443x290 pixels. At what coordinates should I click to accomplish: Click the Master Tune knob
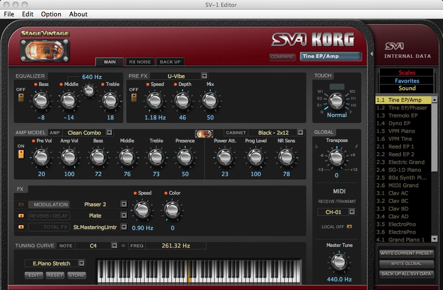pyautogui.click(x=339, y=262)
